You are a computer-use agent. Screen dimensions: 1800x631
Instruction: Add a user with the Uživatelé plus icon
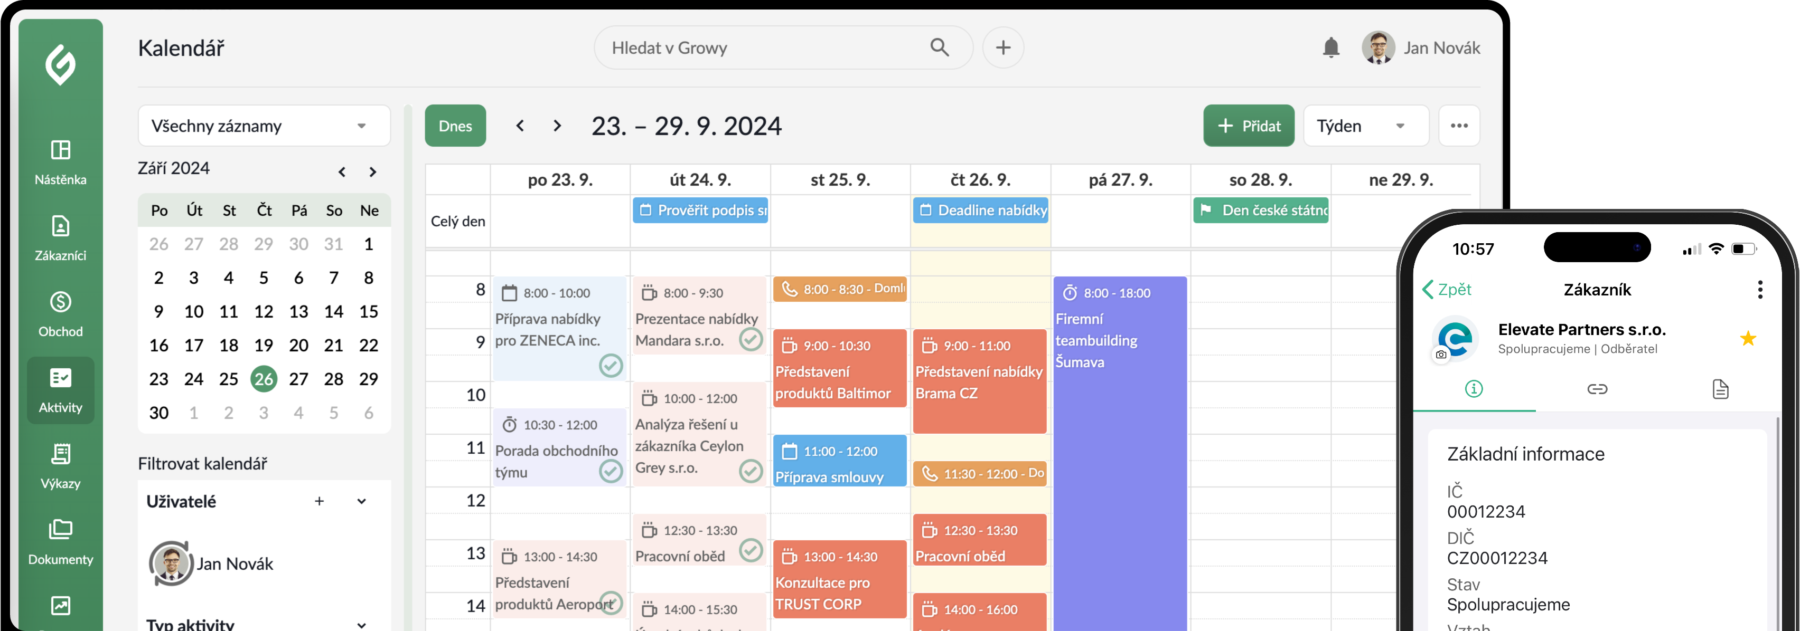320,501
